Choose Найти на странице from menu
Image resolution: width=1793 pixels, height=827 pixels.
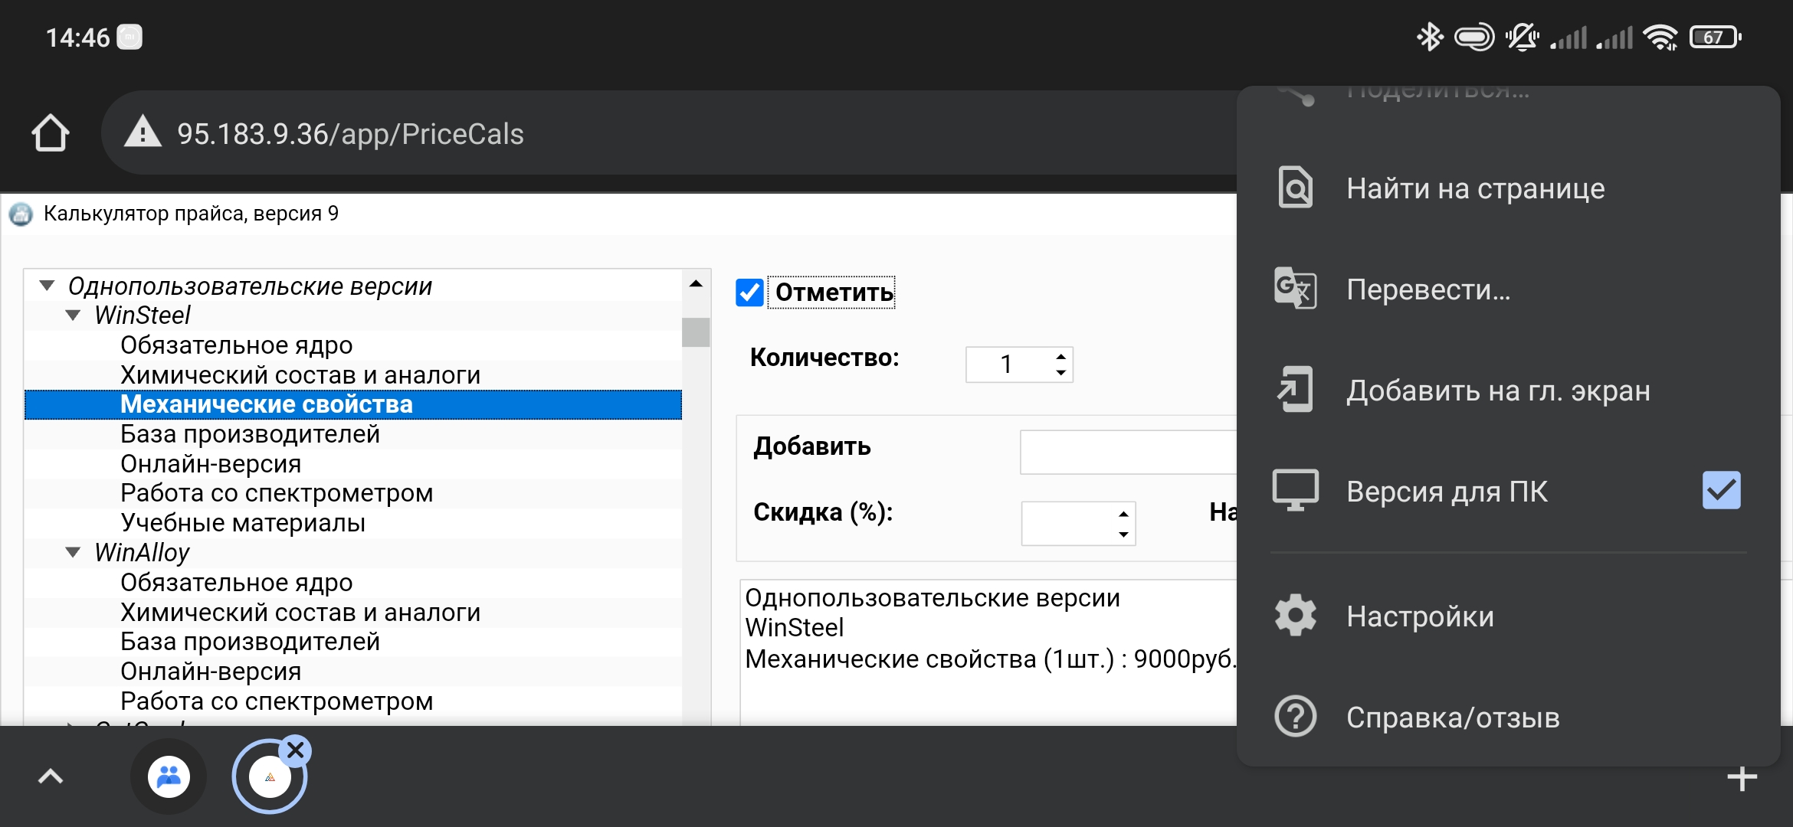[1475, 188]
